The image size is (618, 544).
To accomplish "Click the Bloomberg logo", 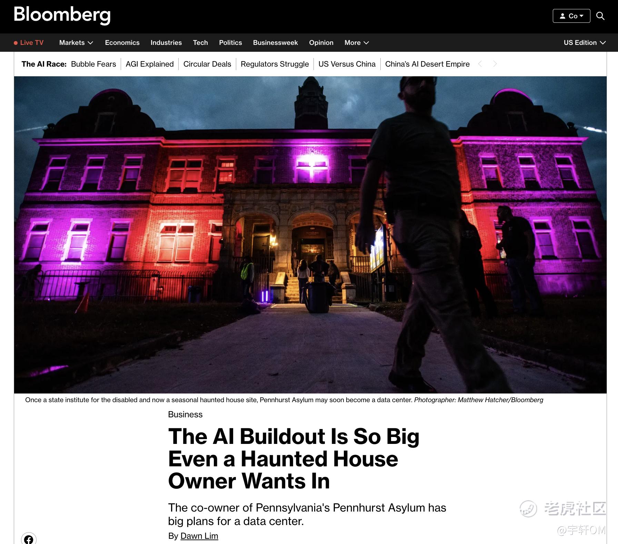I will [62, 15].
